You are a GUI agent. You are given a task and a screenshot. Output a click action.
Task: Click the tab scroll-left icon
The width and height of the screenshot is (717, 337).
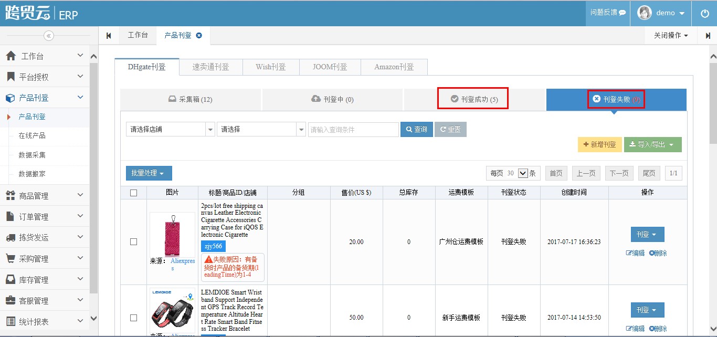[109, 36]
